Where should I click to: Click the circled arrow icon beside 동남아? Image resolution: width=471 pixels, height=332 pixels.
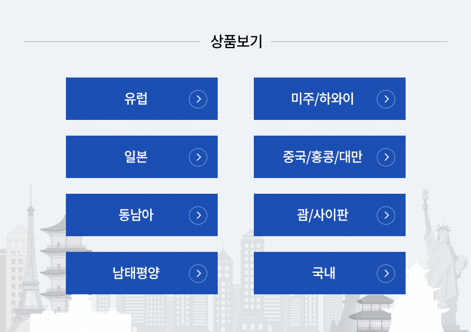[198, 215]
